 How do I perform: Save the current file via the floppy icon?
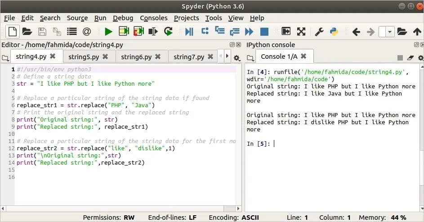tap(42, 31)
